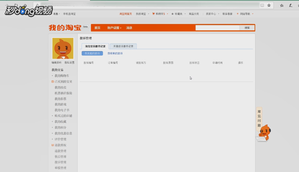Switch to 淘宝投诉服务记录 tab
This screenshot has height=172, width=299.
pos(95,46)
